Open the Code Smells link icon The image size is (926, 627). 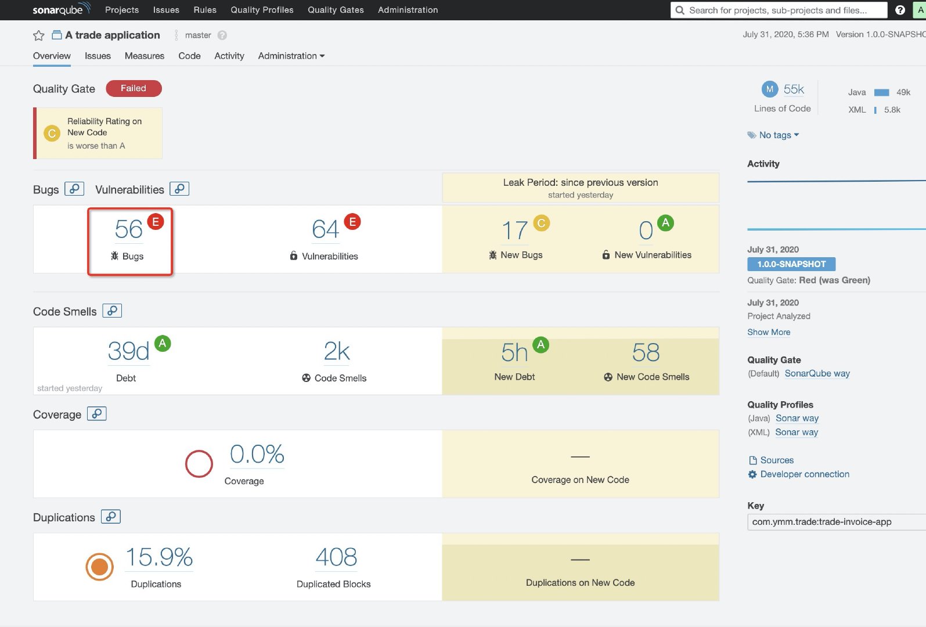click(112, 311)
